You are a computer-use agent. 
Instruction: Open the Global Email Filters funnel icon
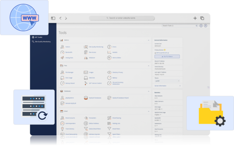click(86, 129)
